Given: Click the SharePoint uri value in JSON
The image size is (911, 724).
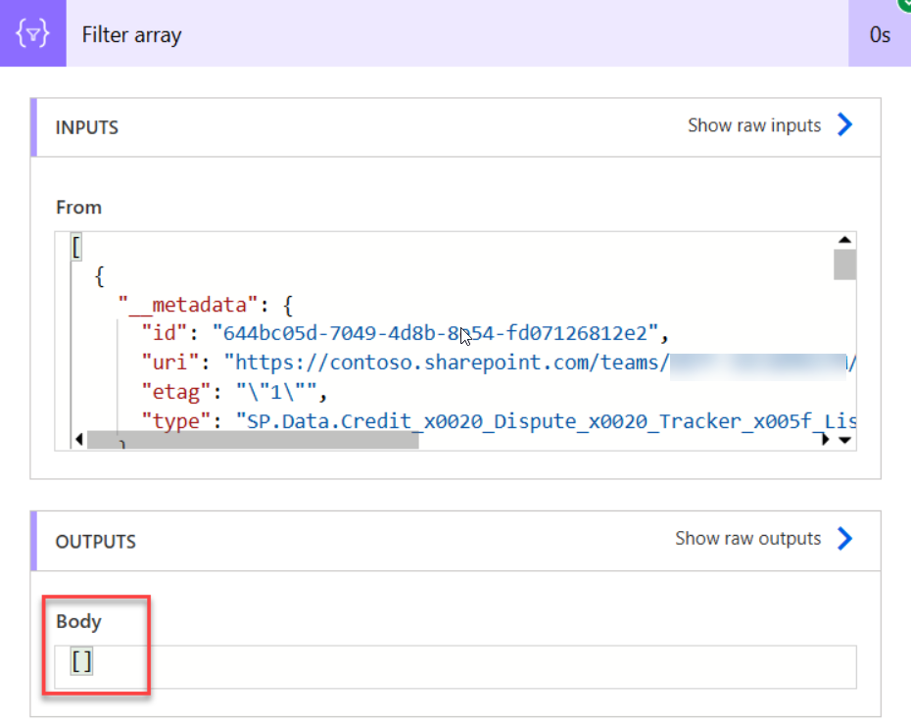Looking at the screenshot, I should (x=540, y=362).
